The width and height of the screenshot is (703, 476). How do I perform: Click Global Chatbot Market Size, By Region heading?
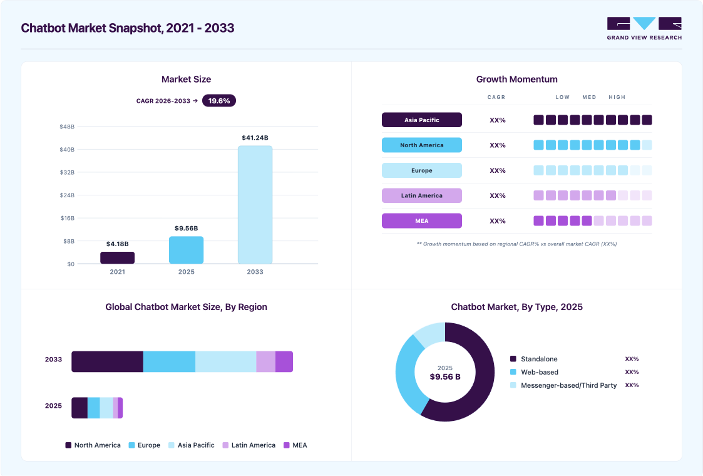186,307
